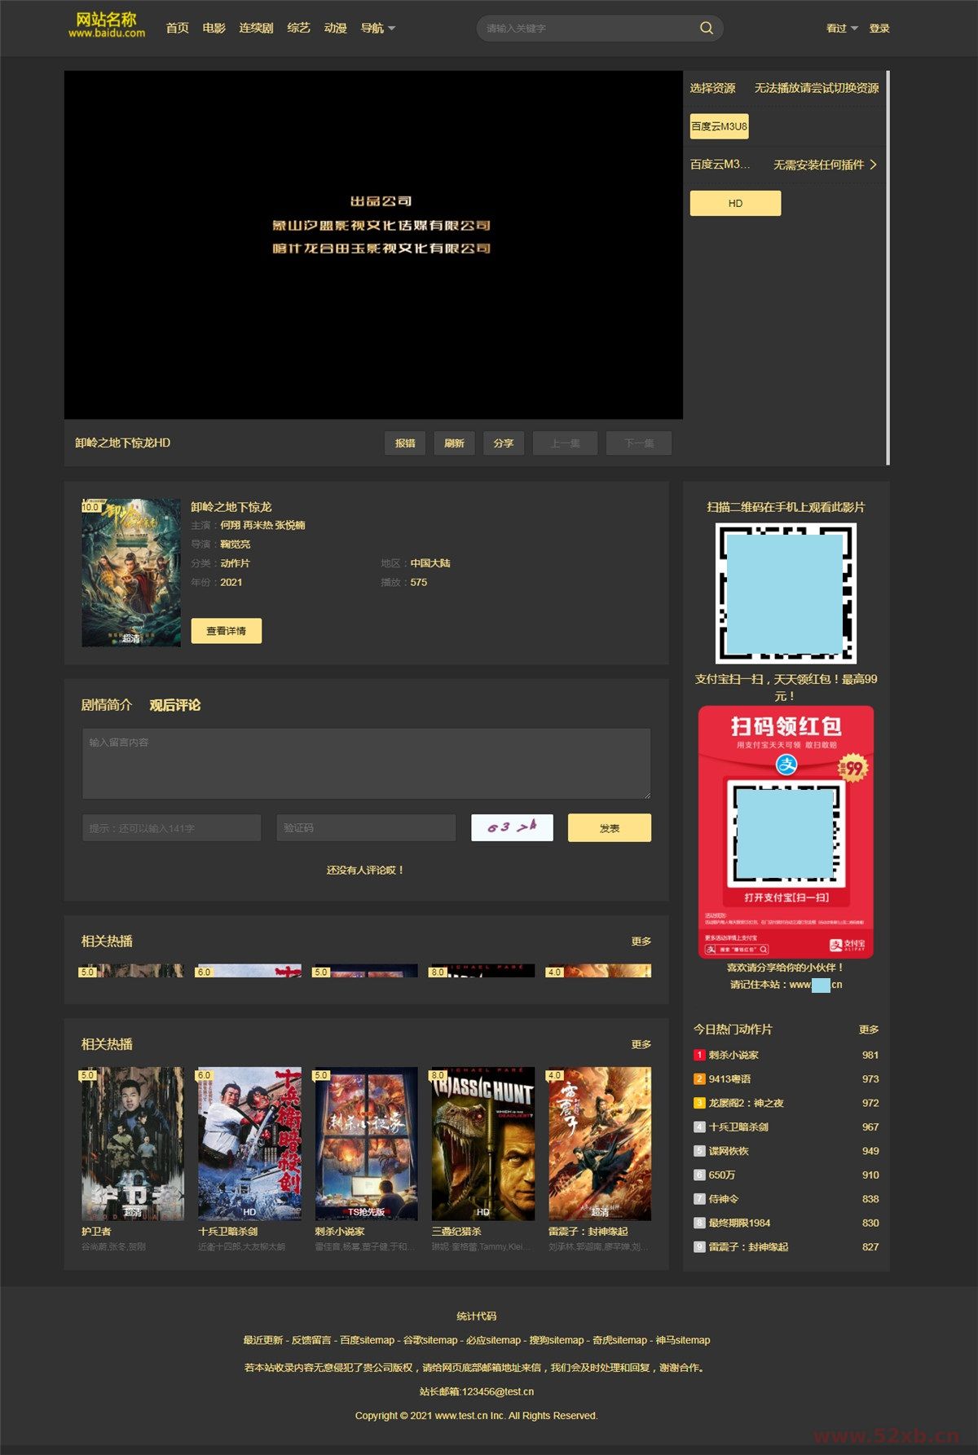978x1455 pixels.
Task: Select the HD episode button
Action: 735,204
